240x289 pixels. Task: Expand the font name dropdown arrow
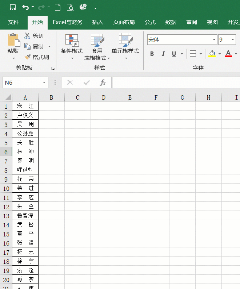point(214,40)
